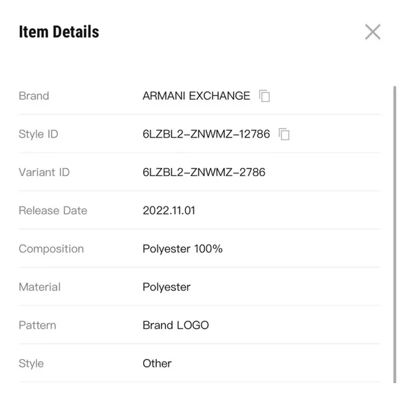Close the Item Details panel
Image resolution: width=399 pixels, height=399 pixels.
[x=373, y=32]
